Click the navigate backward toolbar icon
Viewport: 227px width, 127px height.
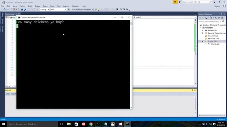coord(5,10)
